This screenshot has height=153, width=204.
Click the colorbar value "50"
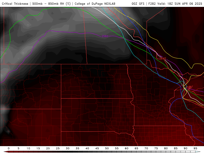[107, 148]
